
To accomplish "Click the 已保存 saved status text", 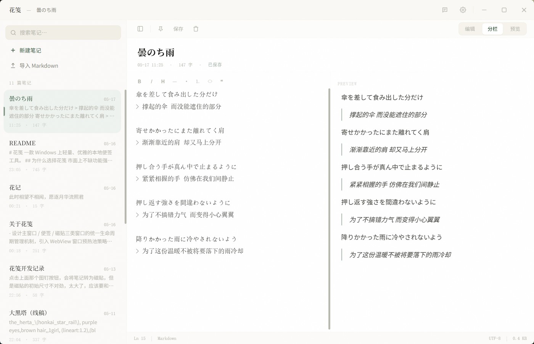I will (x=215, y=65).
